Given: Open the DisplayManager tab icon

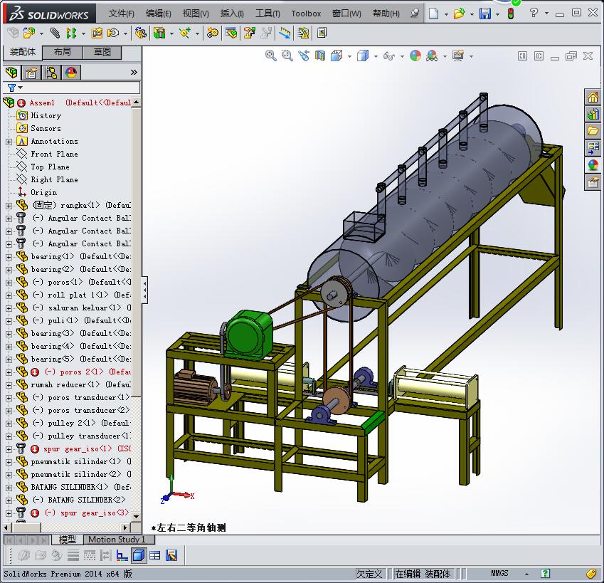Looking at the screenshot, I should point(70,72).
